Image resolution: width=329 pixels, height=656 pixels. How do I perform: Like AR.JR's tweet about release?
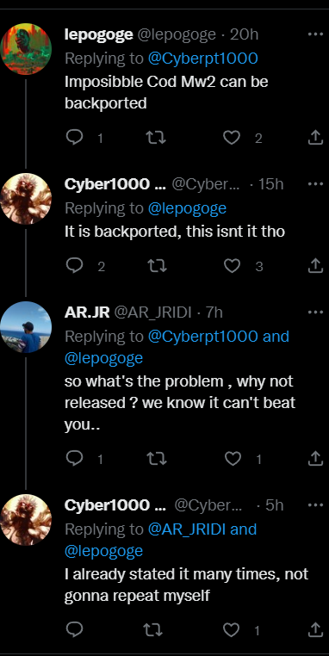click(233, 459)
